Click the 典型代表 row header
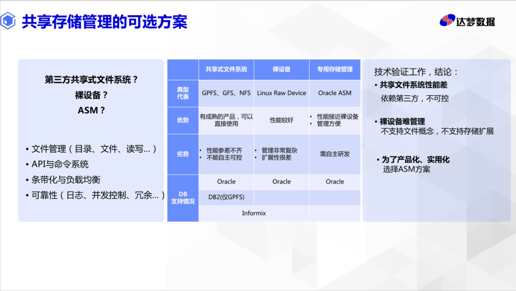This screenshot has height=291, width=516. coord(183,93)
